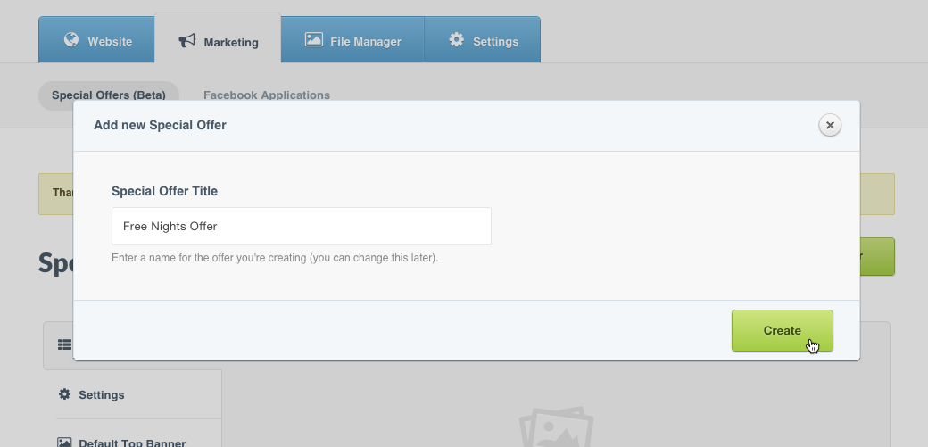This screenshot has width=928, height=447.
Task: Close the Add new Special Offer dialog
Action: tap(830, 126)
